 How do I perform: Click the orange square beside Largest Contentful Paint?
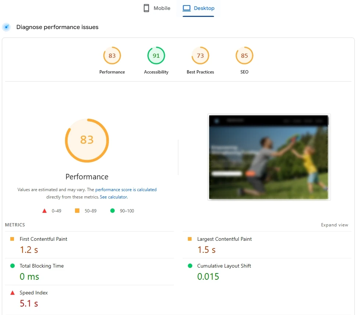[190, 239]
